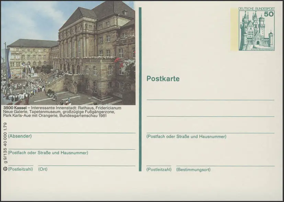Image resolution: width=284 pixels, height=202 pixels.
Task: Click the recipient's (Postleitzahl) label on right
Action: point(159,169)
